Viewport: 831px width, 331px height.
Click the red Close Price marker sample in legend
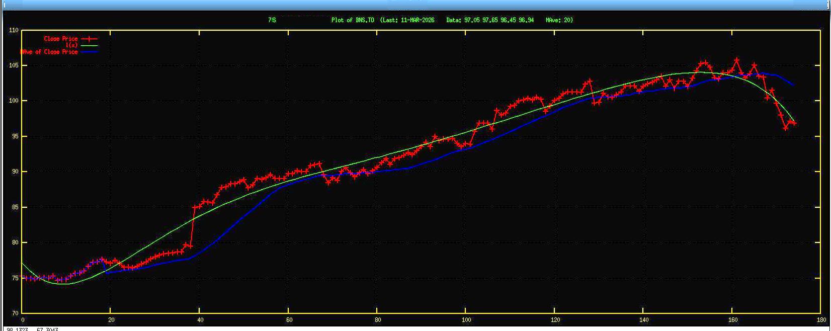(89, 39)
